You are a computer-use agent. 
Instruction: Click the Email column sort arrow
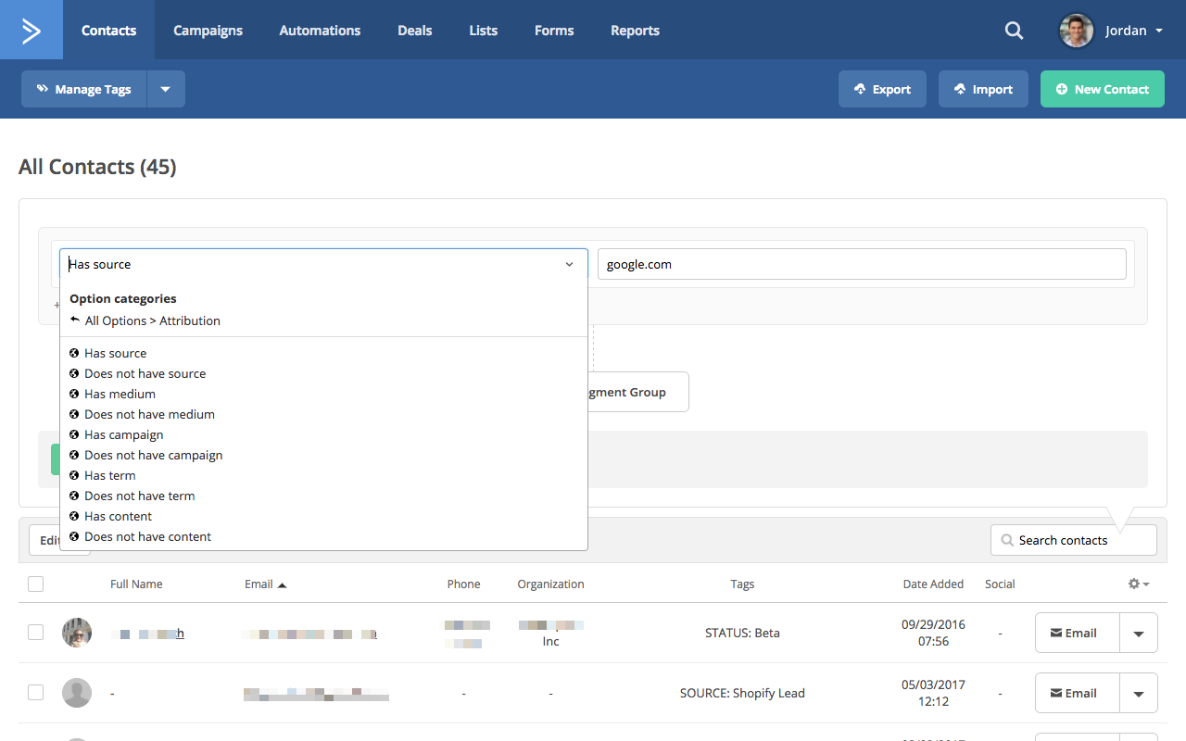point(283,585)
